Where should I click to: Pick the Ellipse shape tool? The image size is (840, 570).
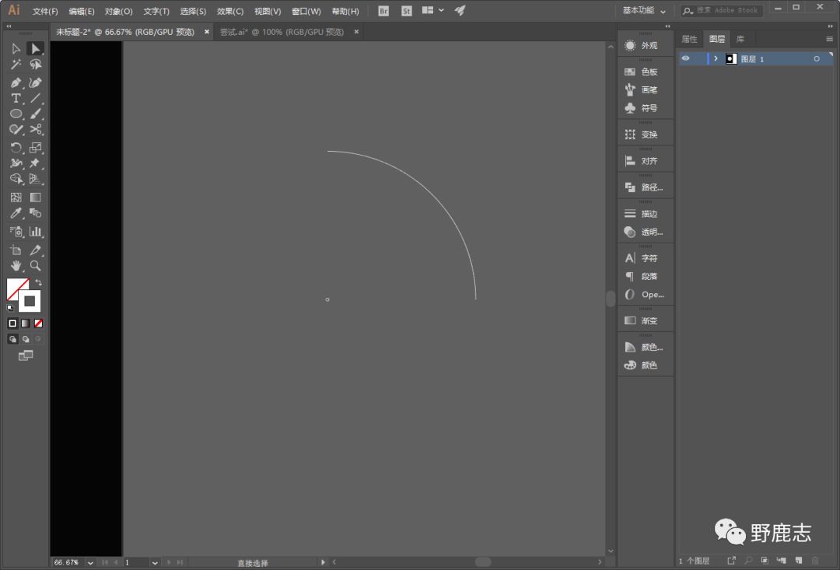coord(16,114)
